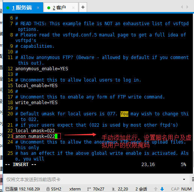Click the line 14 comment about local users
194x192 pixels.
(78, 80)
